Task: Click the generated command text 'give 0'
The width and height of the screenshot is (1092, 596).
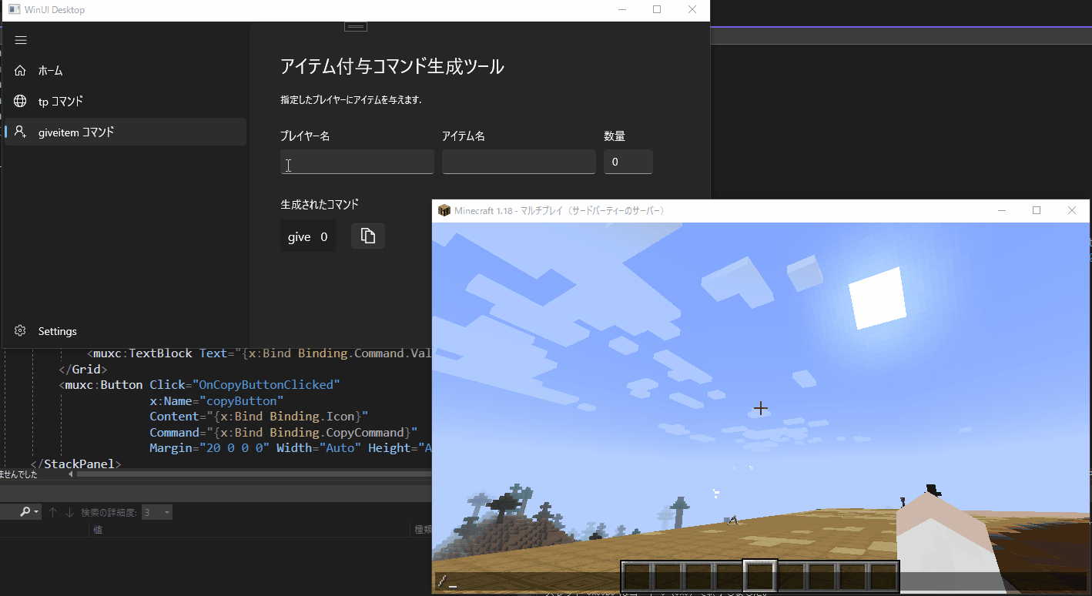Action: 308,237
